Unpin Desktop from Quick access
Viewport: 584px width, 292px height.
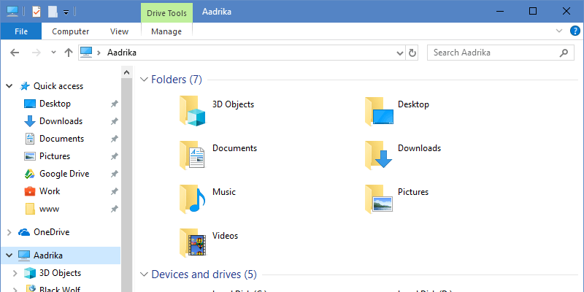tap(114, 104)
